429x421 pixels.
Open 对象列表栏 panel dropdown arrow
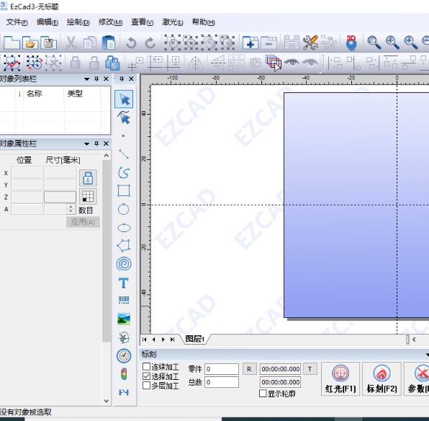point(86,79)
